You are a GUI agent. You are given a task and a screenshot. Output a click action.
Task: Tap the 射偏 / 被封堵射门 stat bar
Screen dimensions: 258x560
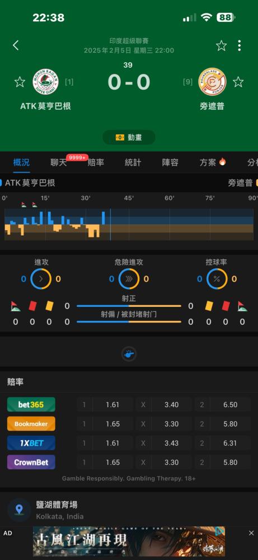tap(129, 322)
